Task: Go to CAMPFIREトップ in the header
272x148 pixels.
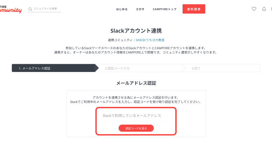Action: pos(164,9)
